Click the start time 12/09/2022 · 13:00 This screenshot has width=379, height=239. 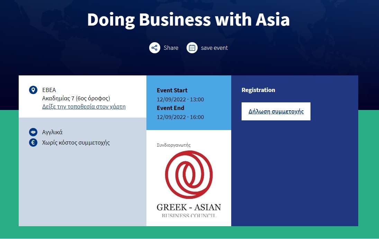click(x=180, y=99)
